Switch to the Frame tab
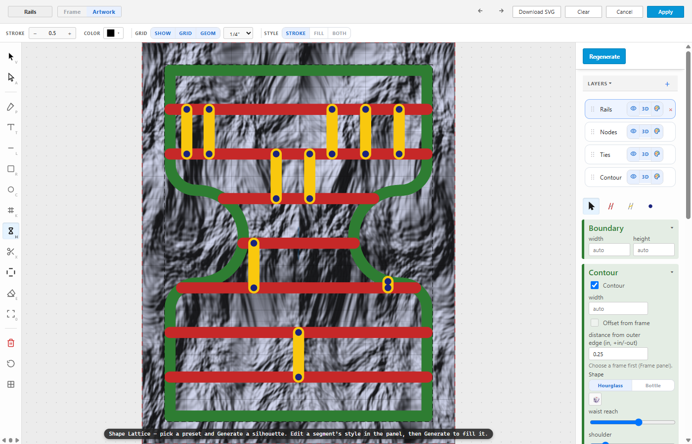 (x=72, y=12)
